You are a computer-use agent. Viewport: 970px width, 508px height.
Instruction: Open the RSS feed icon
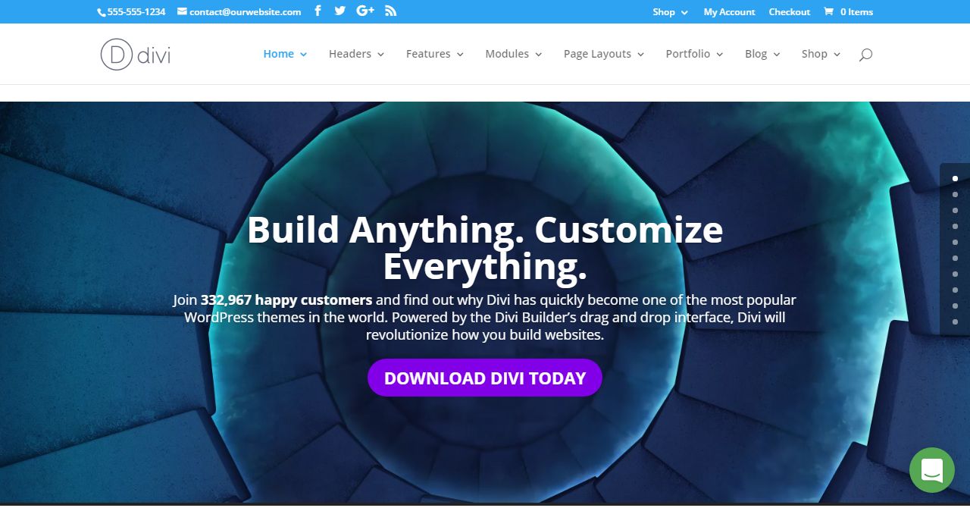(390, 11)
